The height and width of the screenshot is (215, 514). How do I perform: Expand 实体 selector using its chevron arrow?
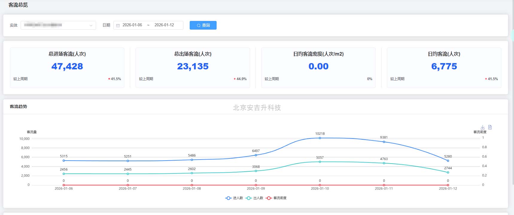pyautogui.click(x=91, y=25)
